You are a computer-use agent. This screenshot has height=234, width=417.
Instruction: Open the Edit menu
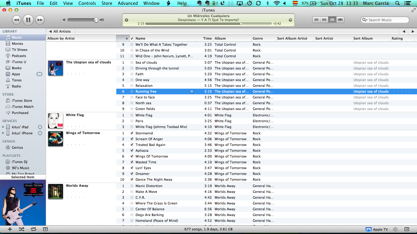click(x=54, y=3)
